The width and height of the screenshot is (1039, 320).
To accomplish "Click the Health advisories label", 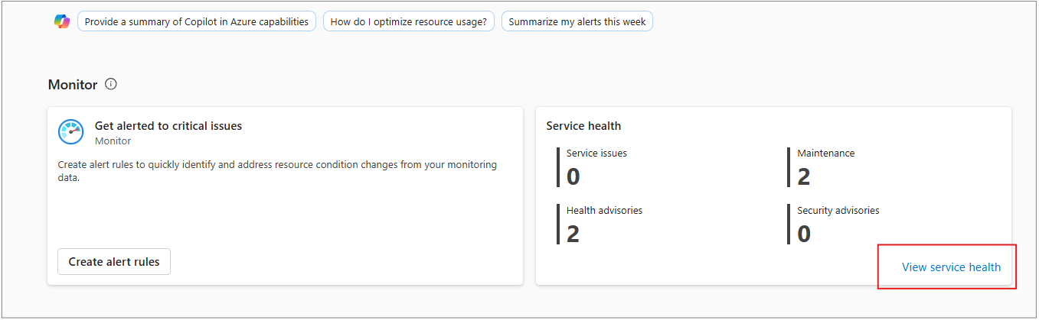I will point(604,211).
